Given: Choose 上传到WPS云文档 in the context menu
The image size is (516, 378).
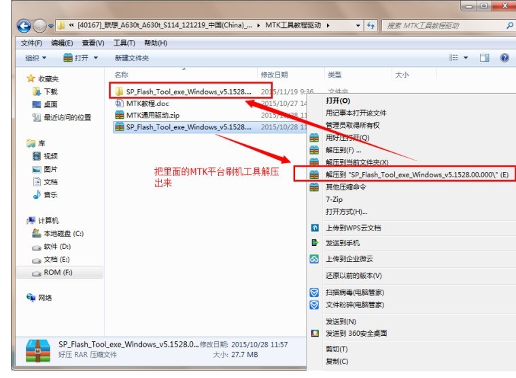Looking at the screenshot, I should pos(353,228).
